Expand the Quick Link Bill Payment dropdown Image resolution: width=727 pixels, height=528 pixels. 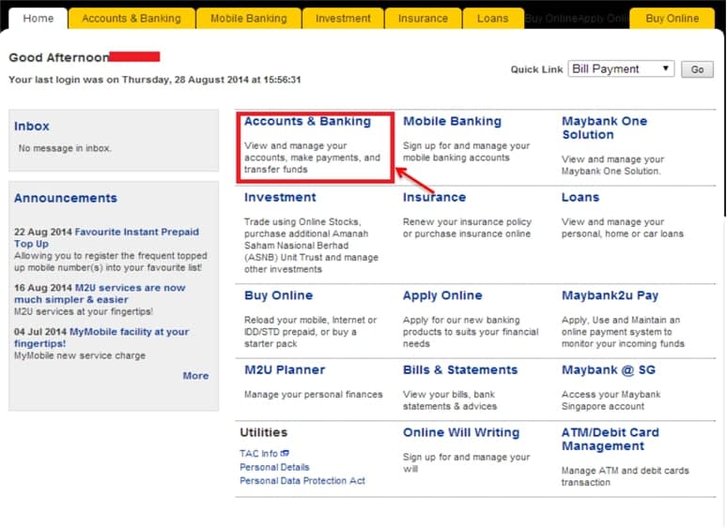point(621,69)
